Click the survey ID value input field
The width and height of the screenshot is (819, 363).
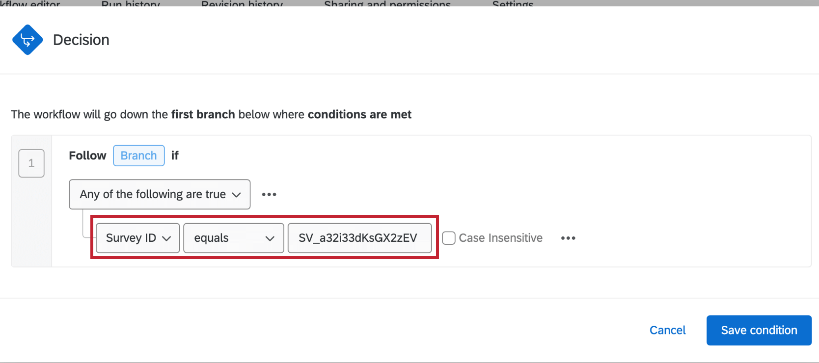pyautogui.click(x=359, y=238)
